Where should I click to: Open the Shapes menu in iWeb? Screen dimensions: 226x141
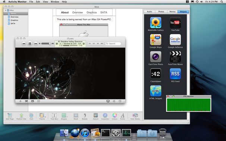64,116
